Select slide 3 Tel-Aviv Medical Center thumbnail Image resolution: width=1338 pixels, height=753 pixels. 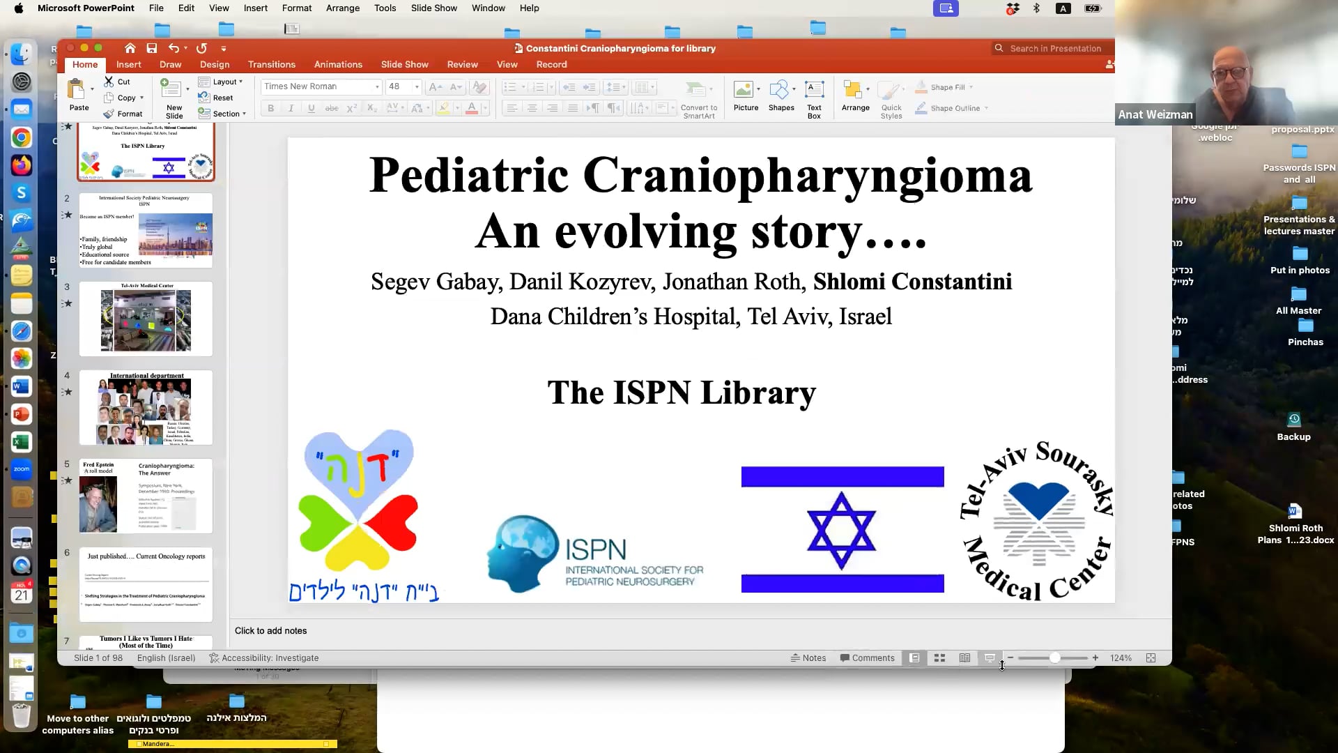pos(146,319)
